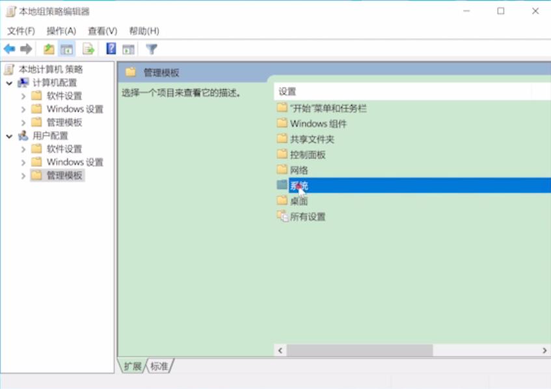Select Windows 设置 folder under 用户配置
551x389 pixels.
[75, 162]
